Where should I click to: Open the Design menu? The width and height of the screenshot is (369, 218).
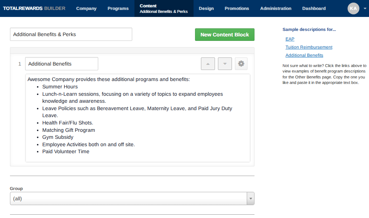(206, 8)
